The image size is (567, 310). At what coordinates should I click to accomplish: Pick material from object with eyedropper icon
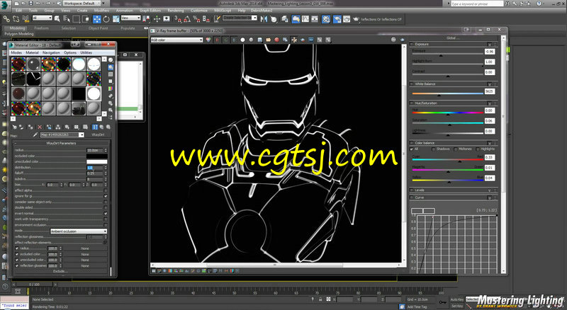35,134
